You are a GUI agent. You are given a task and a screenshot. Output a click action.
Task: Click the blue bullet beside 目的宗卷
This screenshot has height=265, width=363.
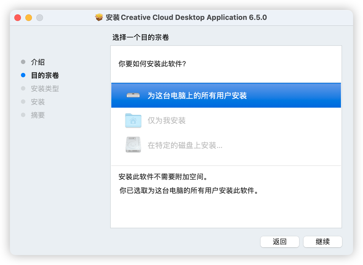(x=23, y=75)
